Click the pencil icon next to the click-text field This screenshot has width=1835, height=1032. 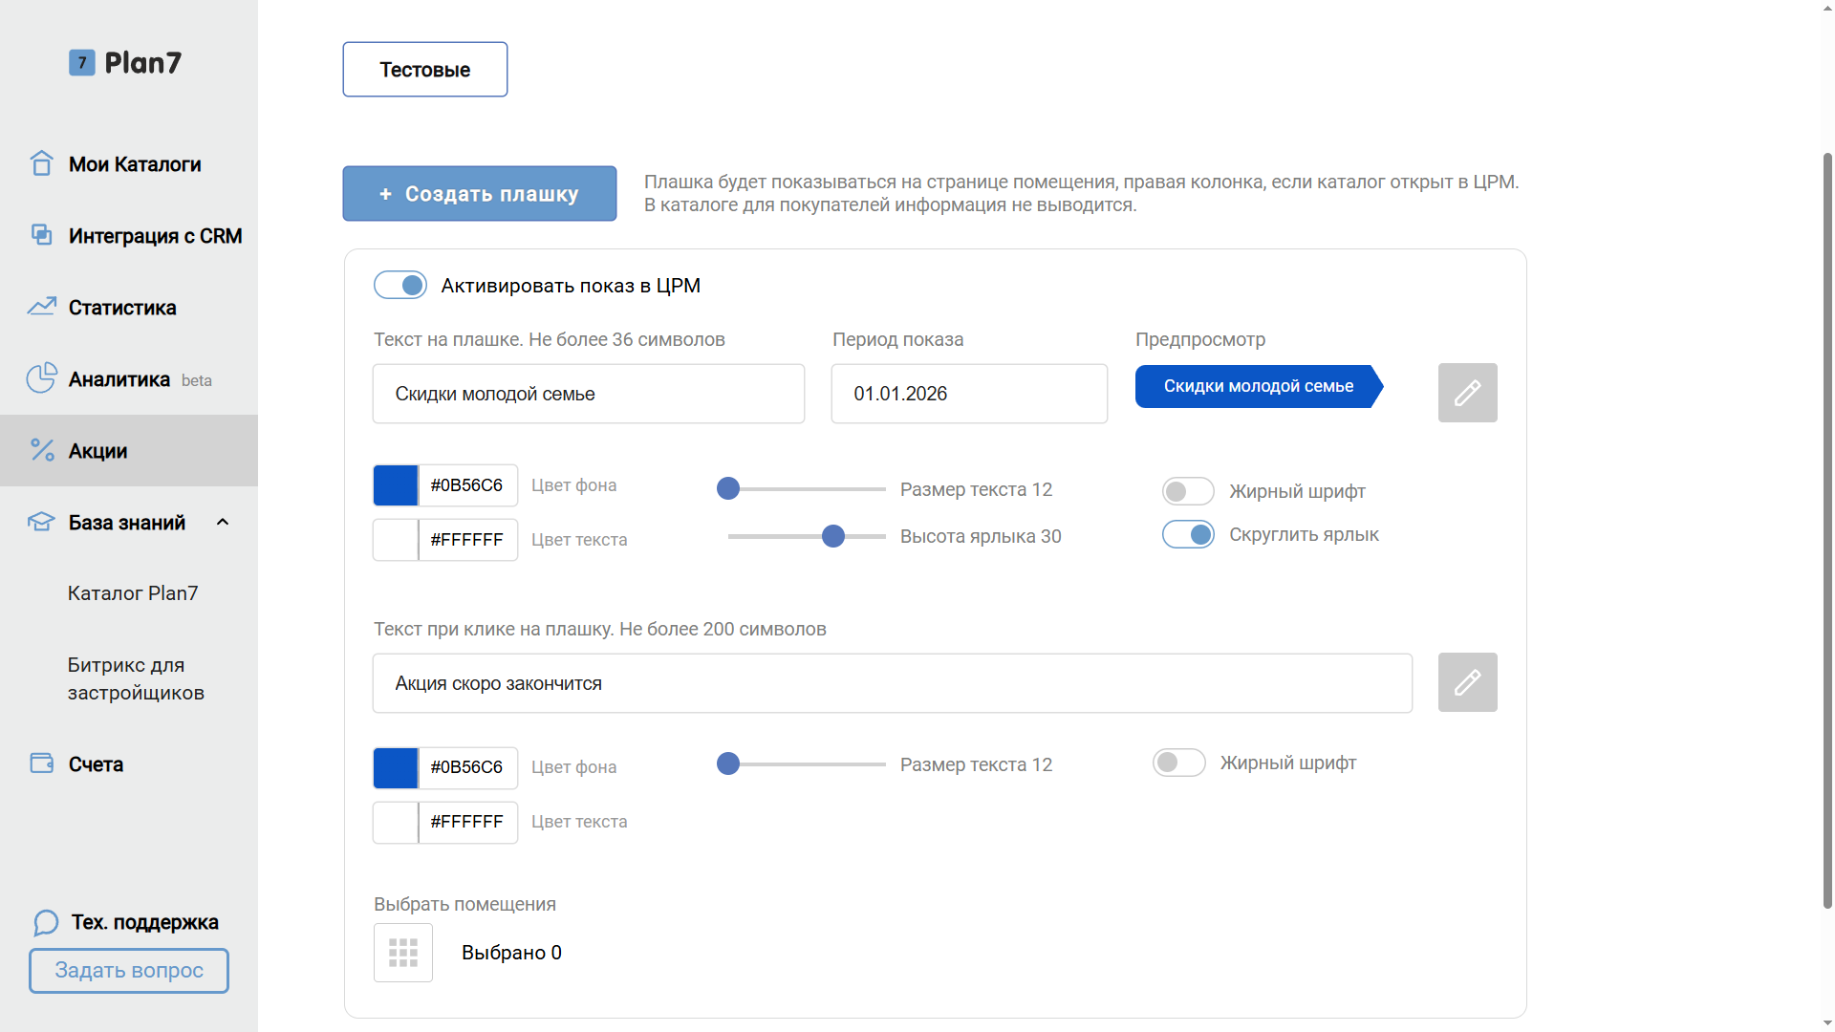(1467, 682)
